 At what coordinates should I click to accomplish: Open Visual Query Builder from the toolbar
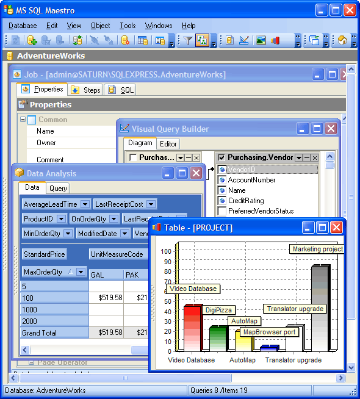pos(244,40)
